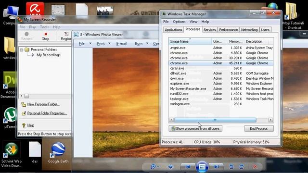Click the Record button in My Screen Recorder
This screenshot has height=173, width=308.
pyautogui.click(x=27, y=36)
